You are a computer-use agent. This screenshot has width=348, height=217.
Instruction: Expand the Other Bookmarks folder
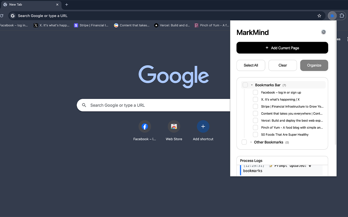251,142
